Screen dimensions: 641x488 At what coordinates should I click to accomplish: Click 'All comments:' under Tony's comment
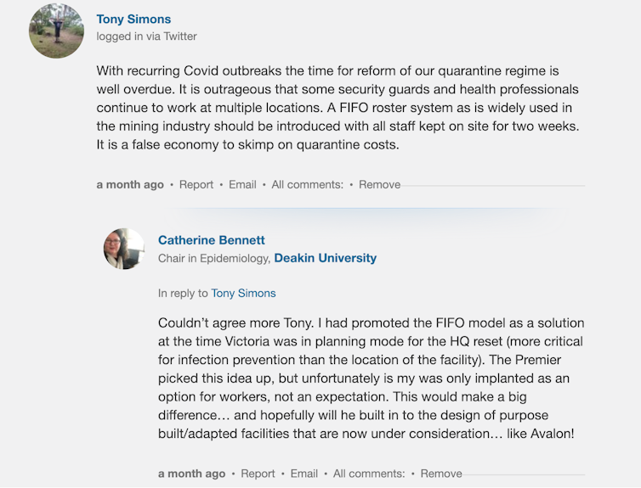click(x=307, y=184)
